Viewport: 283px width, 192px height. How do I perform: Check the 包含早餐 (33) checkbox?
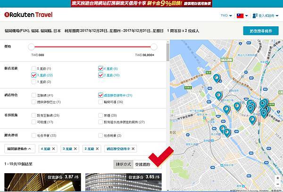[x=34, y=136]
